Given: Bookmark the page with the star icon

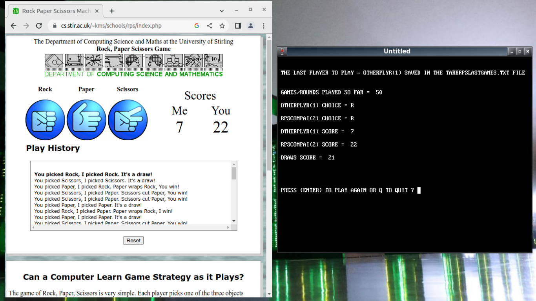Looking at the screenshot, I should [x=222, y=25].
